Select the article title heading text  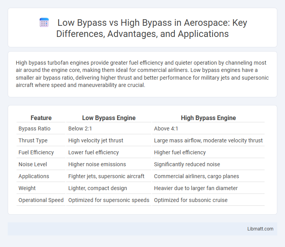[x=152, y=28]
